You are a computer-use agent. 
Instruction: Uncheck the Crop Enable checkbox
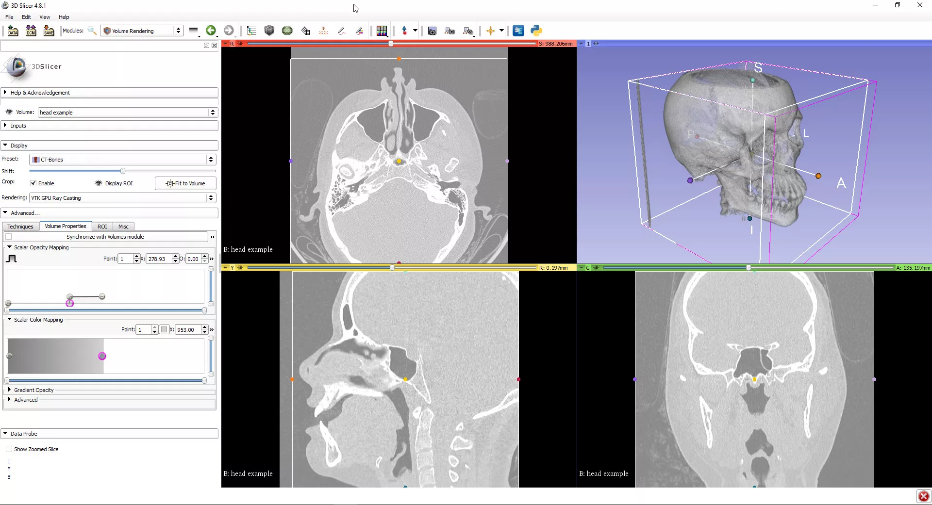33,183
